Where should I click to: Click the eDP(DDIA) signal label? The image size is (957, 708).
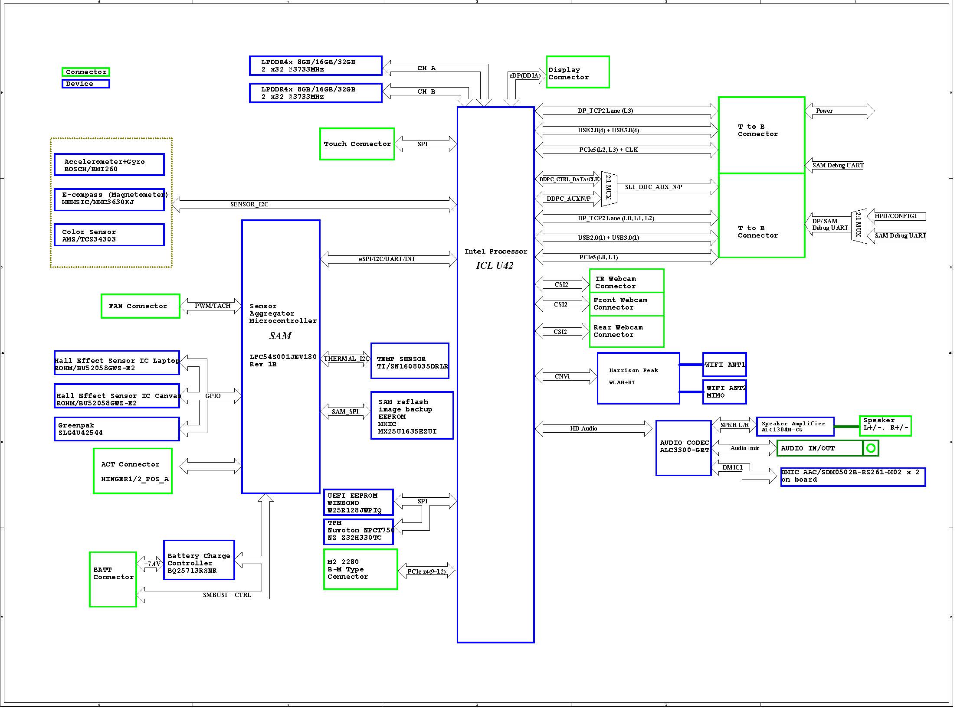(x=525, y=75)
